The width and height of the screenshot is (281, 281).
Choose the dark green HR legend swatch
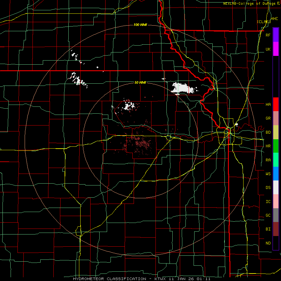point(276,146)
